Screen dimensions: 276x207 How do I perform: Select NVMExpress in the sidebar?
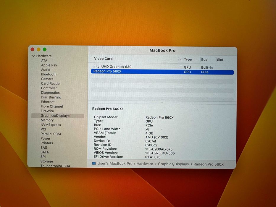click(51, 124)
